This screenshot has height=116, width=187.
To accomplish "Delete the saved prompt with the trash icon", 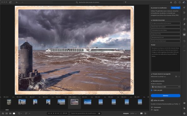I will point(179,77).
